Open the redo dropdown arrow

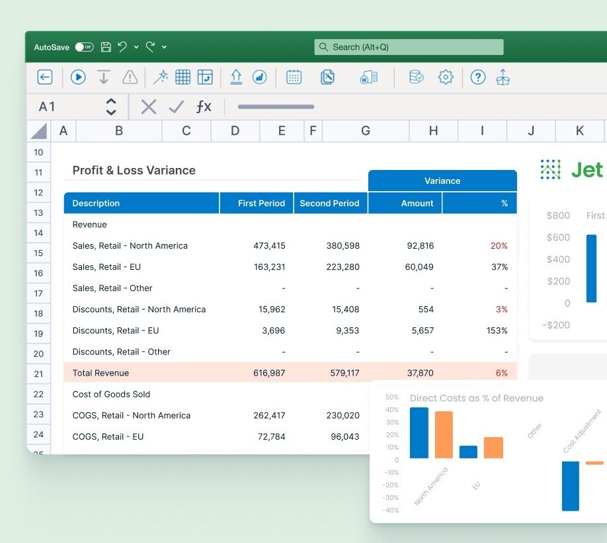[164, 47]
